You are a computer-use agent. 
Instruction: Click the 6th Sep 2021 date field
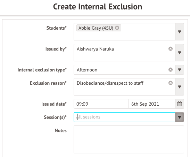point(152,104)
